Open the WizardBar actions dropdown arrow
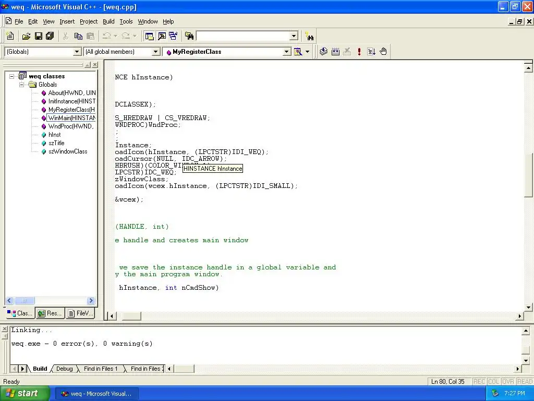Viewport: 534px width, 401px height. (x=307, y=52)
